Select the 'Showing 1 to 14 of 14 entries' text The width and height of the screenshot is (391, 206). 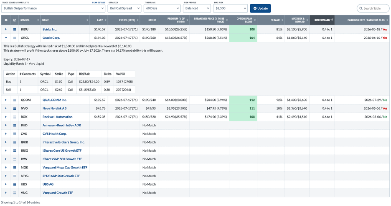tap(21, 203)
